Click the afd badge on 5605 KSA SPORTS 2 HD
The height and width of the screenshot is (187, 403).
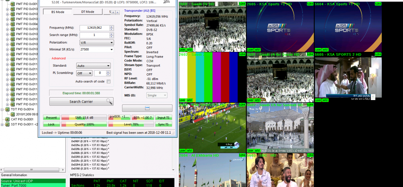(x=325, y=100)
